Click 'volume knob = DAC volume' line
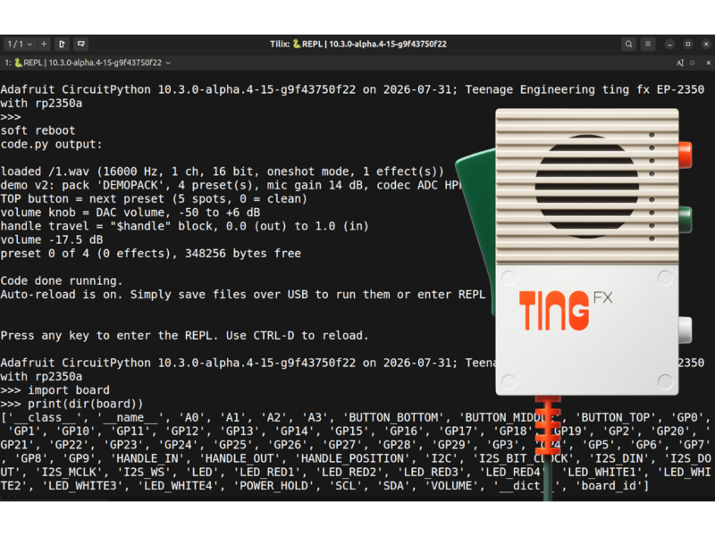This screenshot has height=536, width=715. (x=130, y=213)
